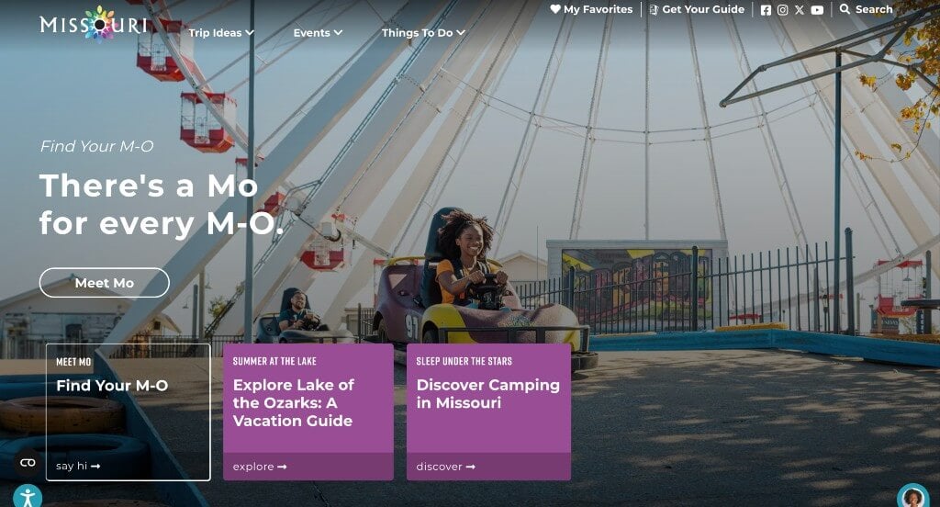Open the Facebook social icon
The image size is (940, 507).
click(766, 9)
